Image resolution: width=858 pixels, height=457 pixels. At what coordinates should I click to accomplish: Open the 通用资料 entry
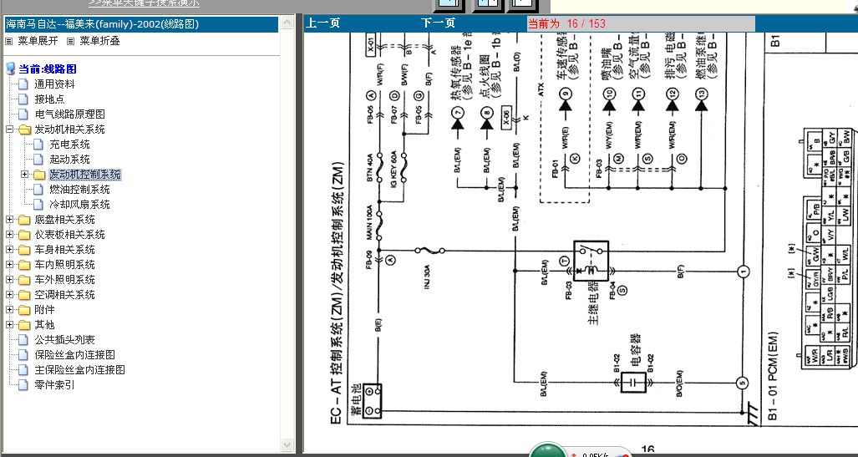[54, 84]
